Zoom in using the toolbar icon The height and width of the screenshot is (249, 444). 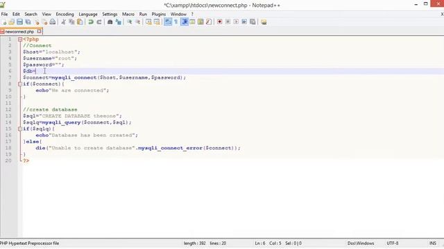coord(130,22)
